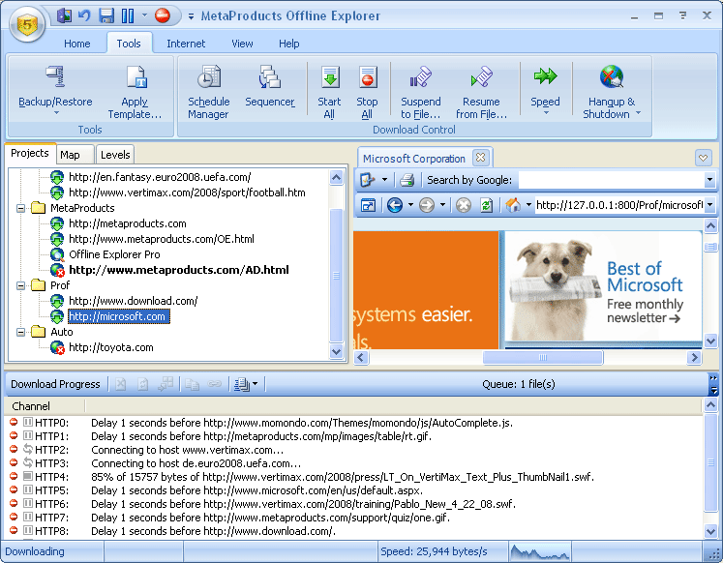Click Stop All downloads icon
The height and width of the screenshot is (563, 723).
point(367,79)
